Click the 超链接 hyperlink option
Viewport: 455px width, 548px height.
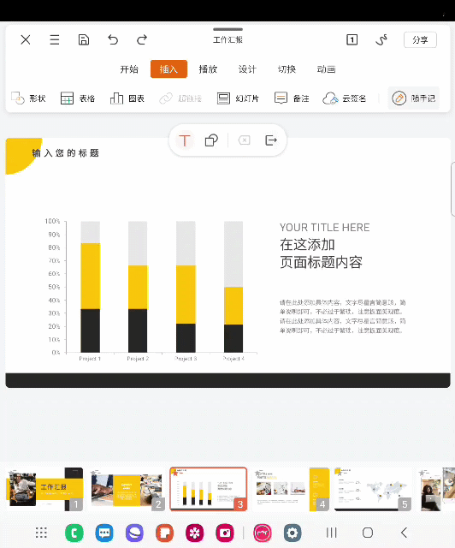[180, 98]
